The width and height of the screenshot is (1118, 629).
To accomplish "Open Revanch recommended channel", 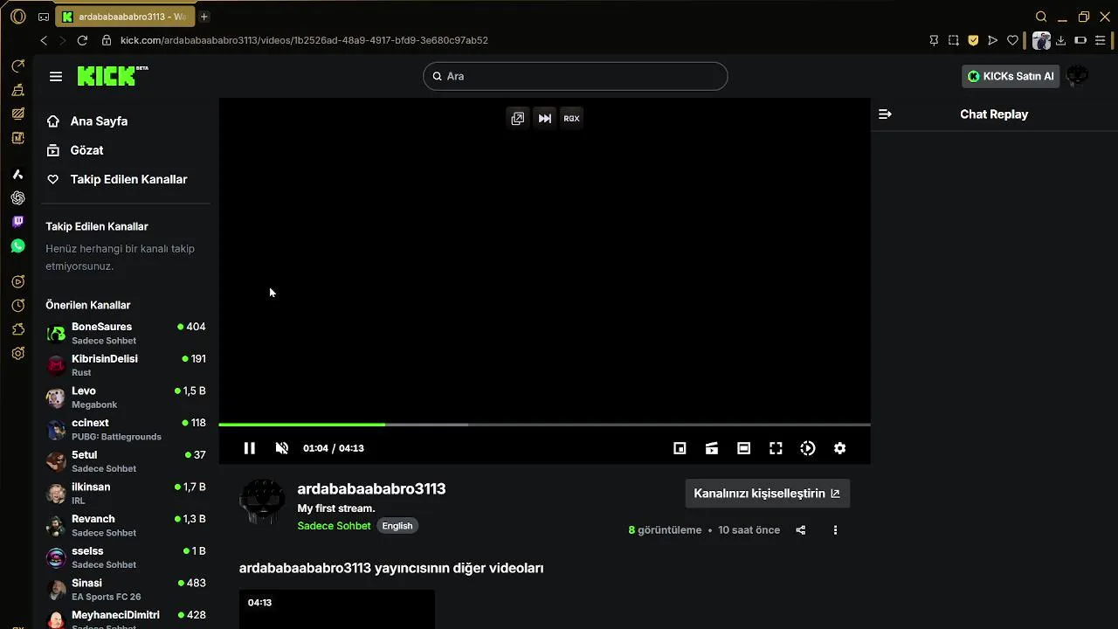I will (126, 525).
